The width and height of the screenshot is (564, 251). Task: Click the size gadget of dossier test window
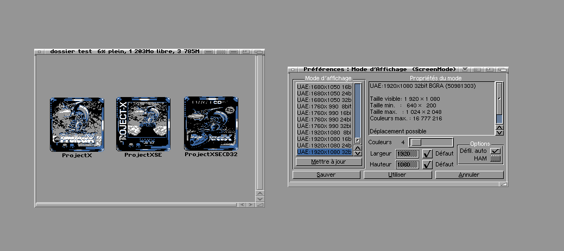[x=259, y=205]
